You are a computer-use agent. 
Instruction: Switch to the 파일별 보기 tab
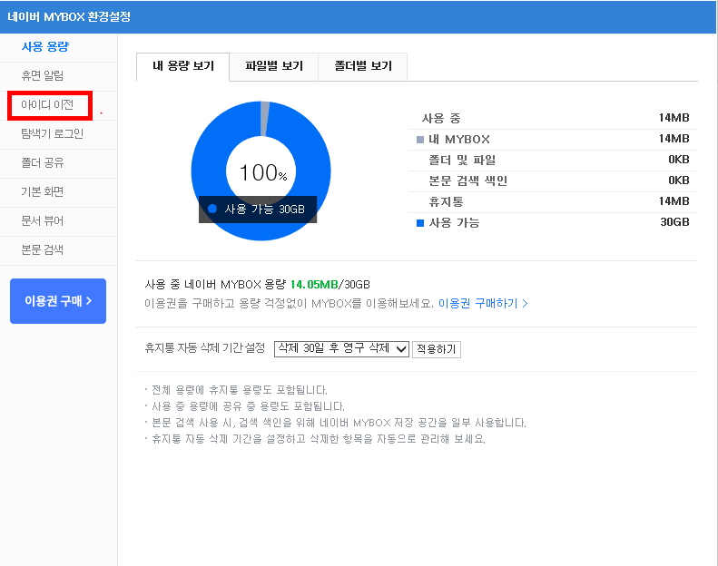pos(274,66)
